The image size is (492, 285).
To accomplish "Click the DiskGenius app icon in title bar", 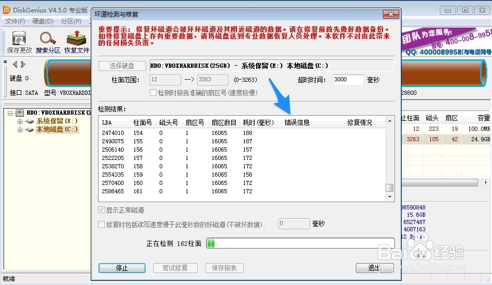I will coord(6,10).
